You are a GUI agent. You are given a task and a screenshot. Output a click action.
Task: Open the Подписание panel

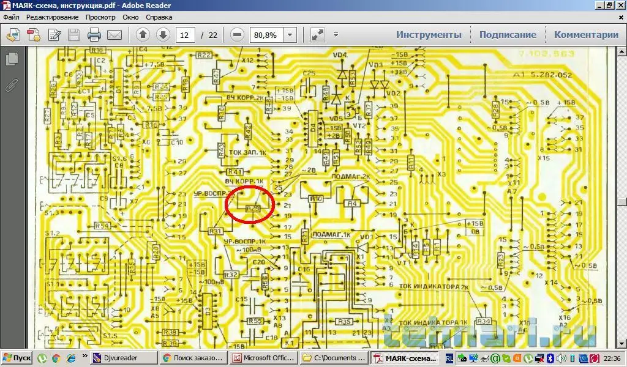click(508, 35)
